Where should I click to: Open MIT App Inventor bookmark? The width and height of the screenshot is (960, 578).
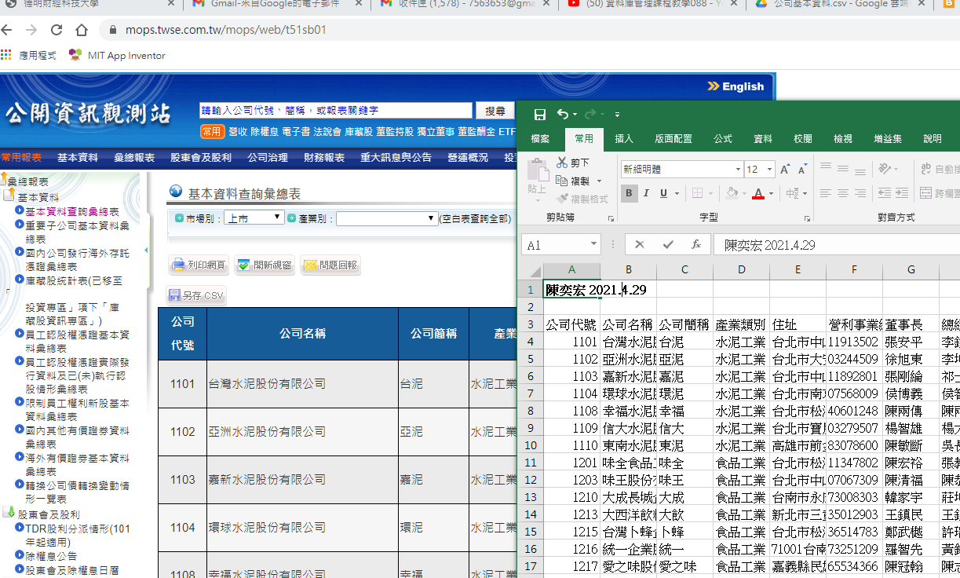[117, 56]
